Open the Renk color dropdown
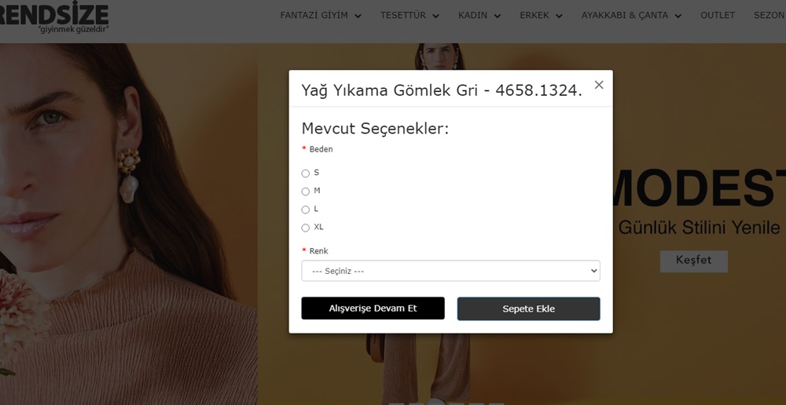The width and height of the screenshot is (786, 405). tap(450, 271)
